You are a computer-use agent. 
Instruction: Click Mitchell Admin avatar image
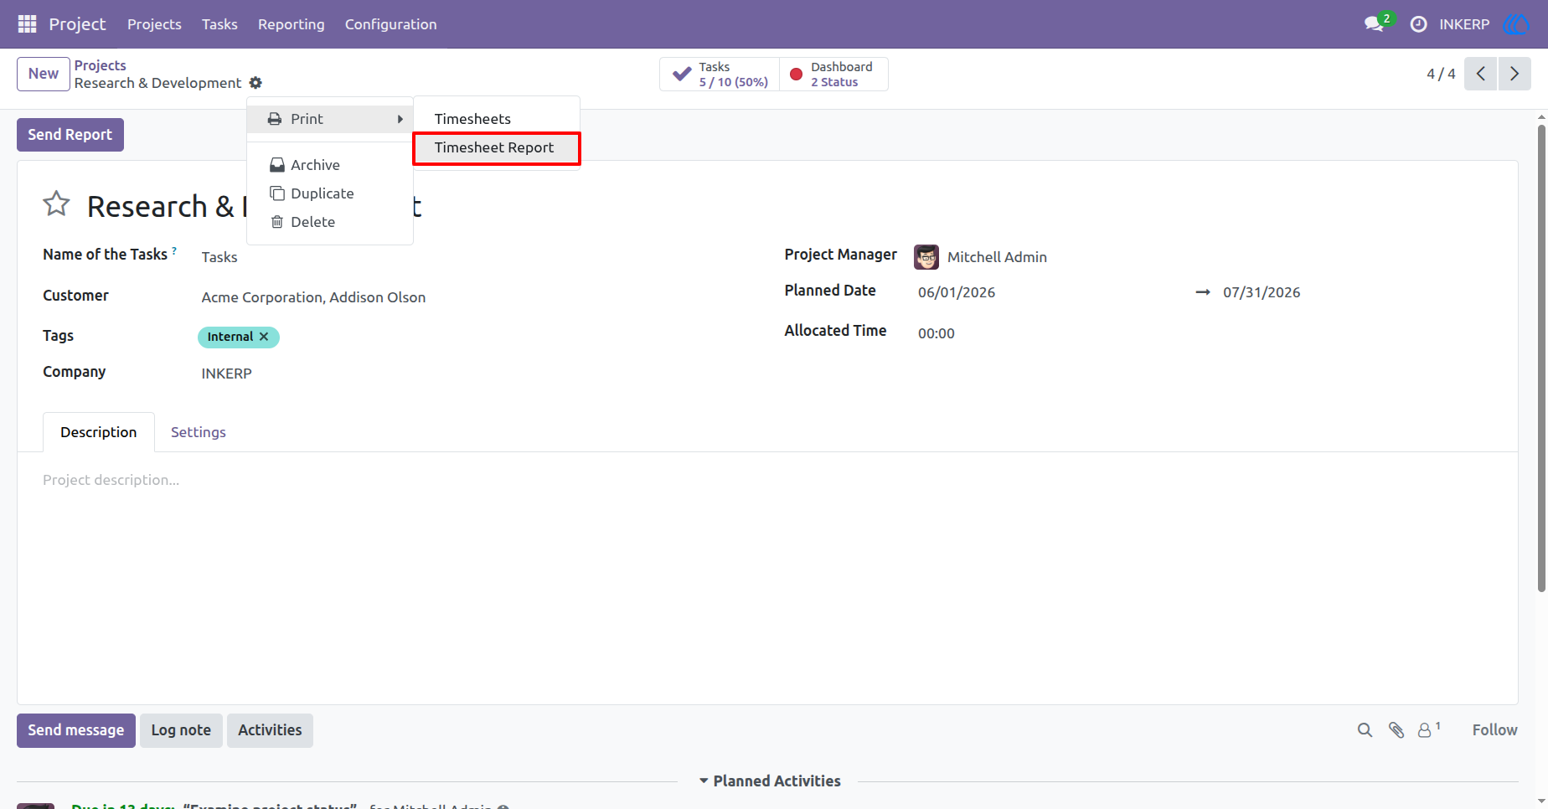pyautogui.click(x=926, y=257)
